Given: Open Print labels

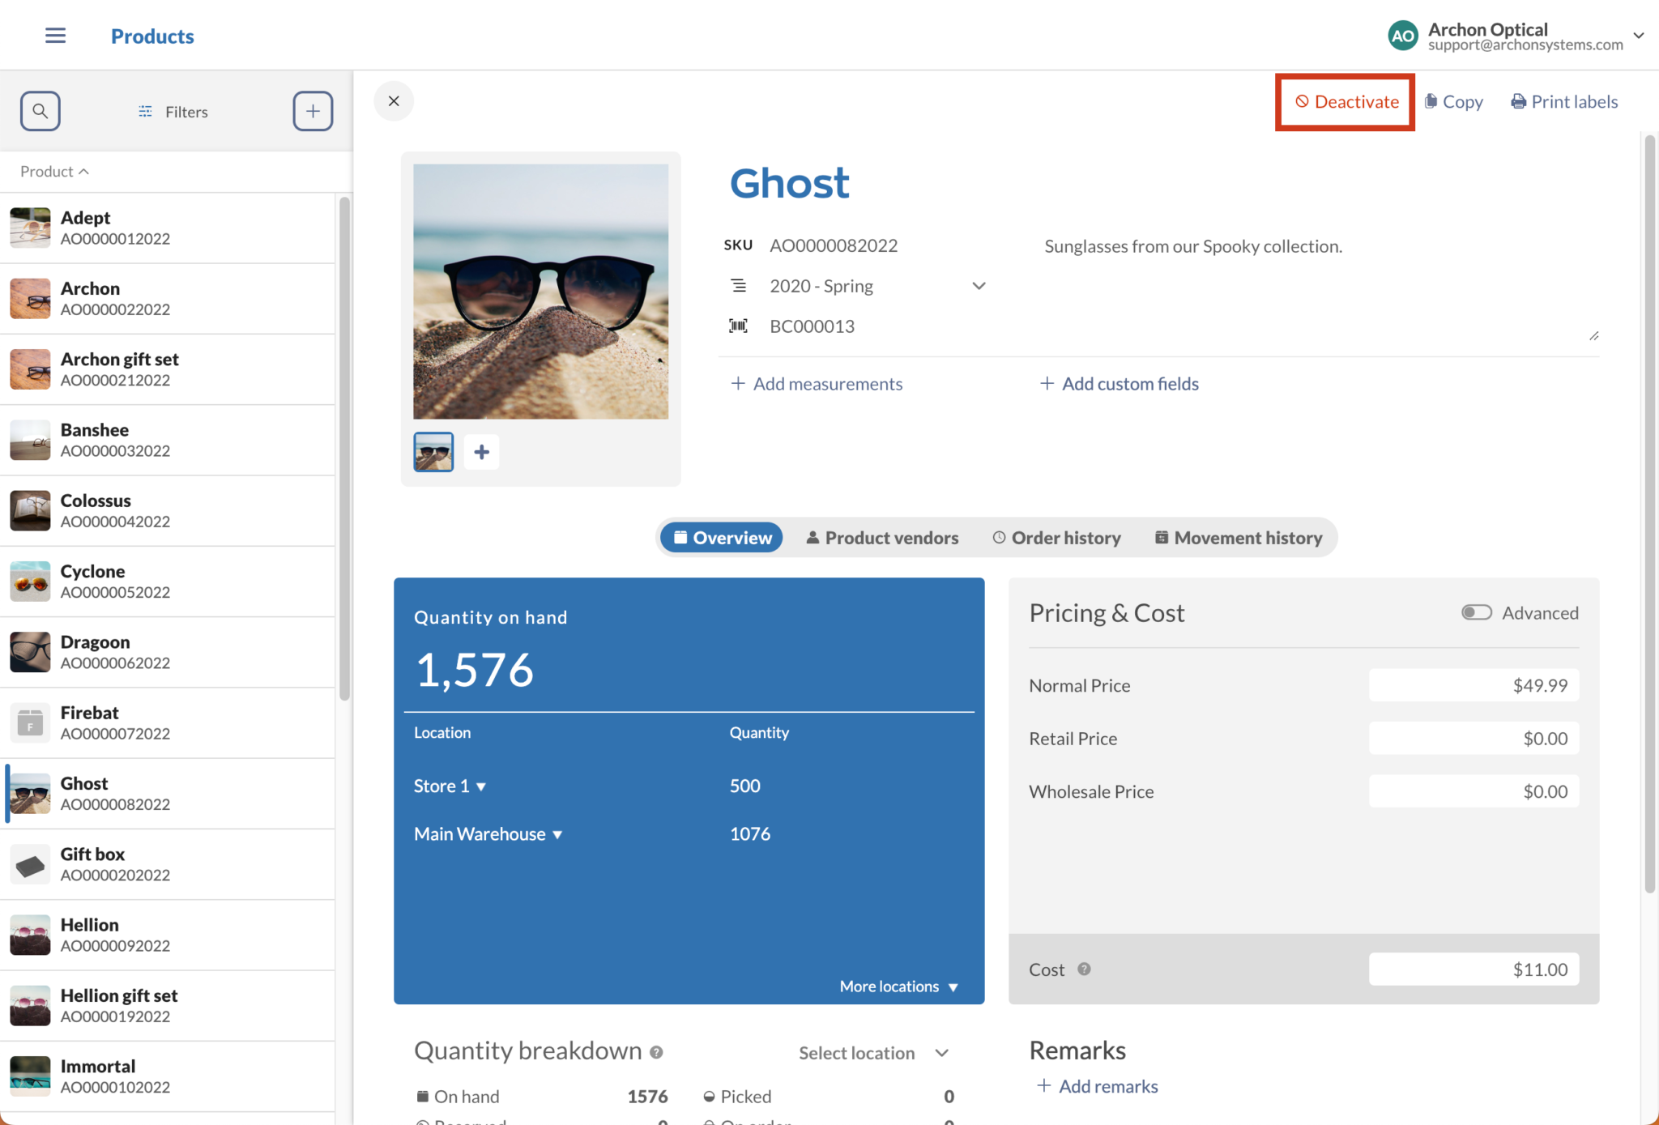Looking at the screenshot, I should tap(1563, 101).
